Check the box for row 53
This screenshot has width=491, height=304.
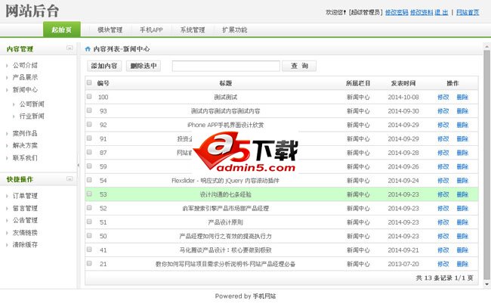89,194
